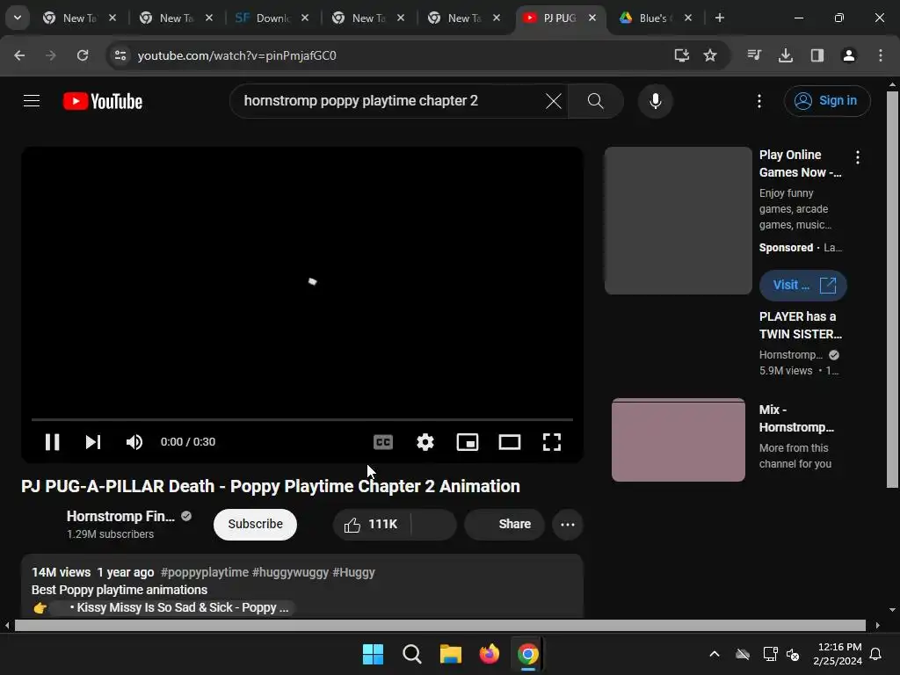
Task: Go back in browser history
Action: (x=19, y=55)
